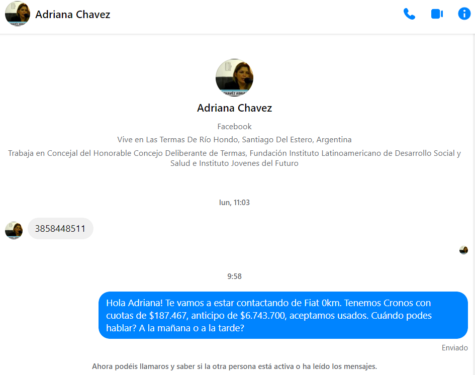Start a video call from the header
475x375 pixels.
tap(437, 14)
